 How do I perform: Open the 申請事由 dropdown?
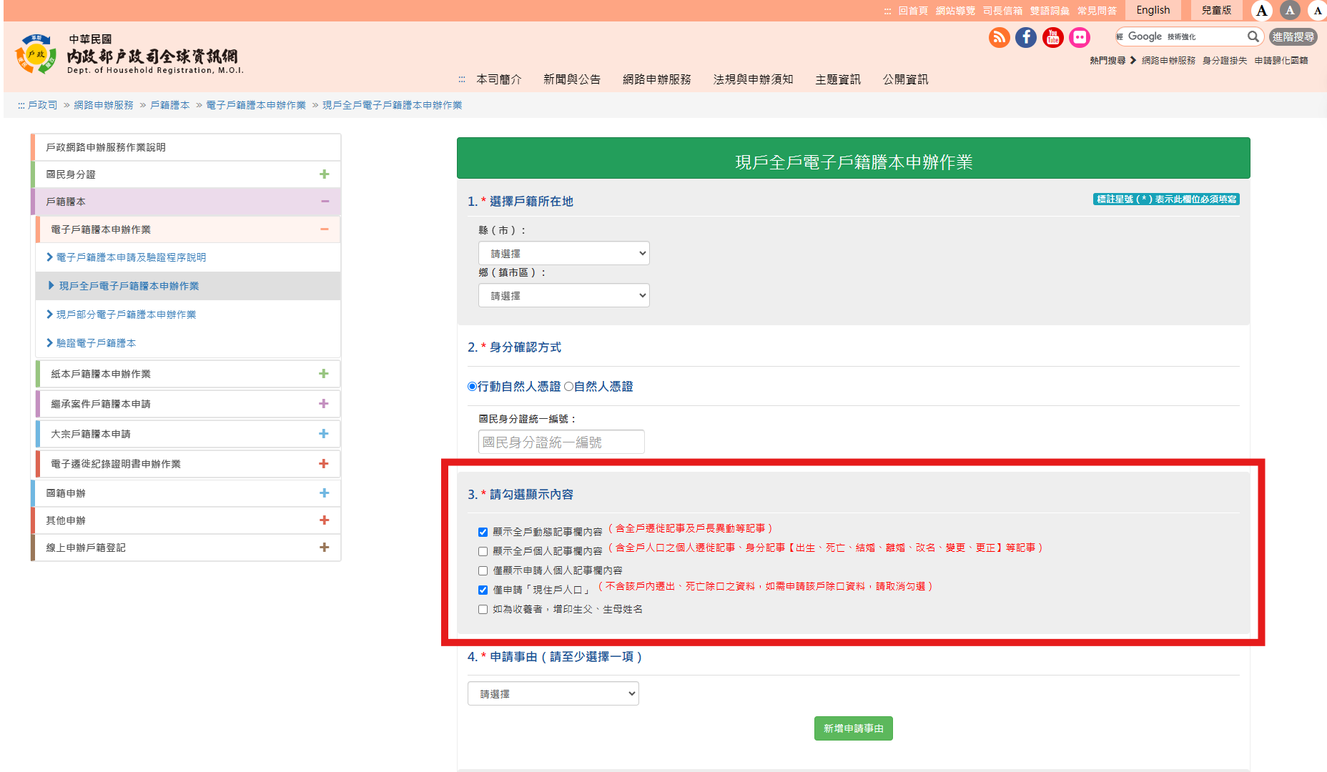coord(553,693)
